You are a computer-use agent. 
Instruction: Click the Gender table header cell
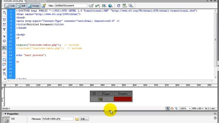pos(123,94)
